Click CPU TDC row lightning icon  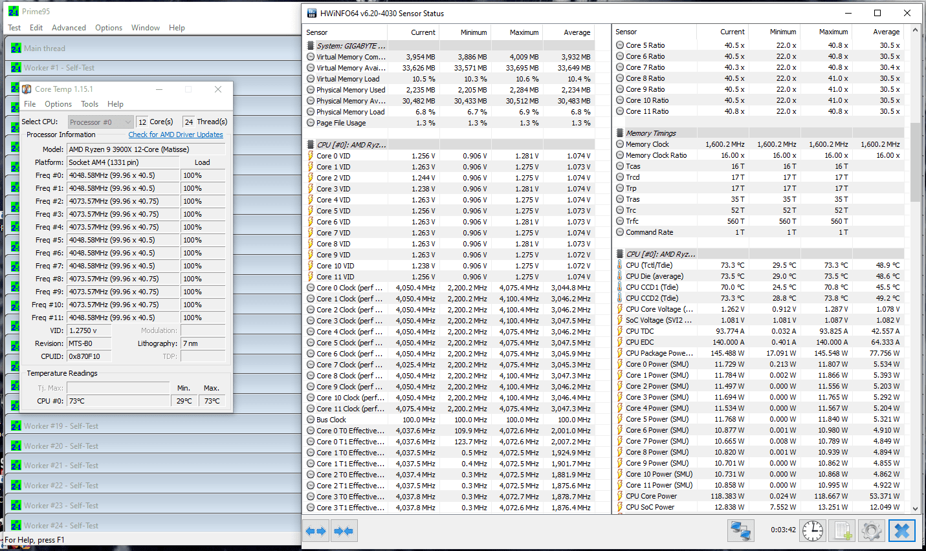click(620, 331)
